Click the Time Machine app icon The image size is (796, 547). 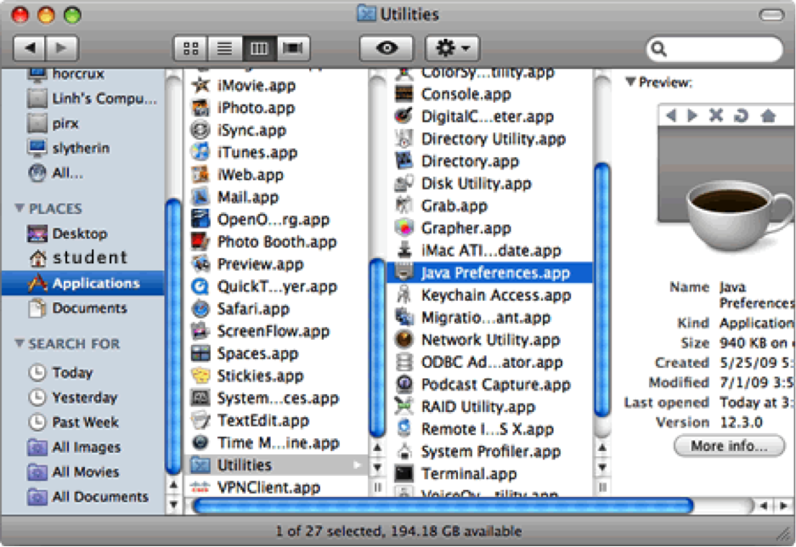click(x=200, y=443)
